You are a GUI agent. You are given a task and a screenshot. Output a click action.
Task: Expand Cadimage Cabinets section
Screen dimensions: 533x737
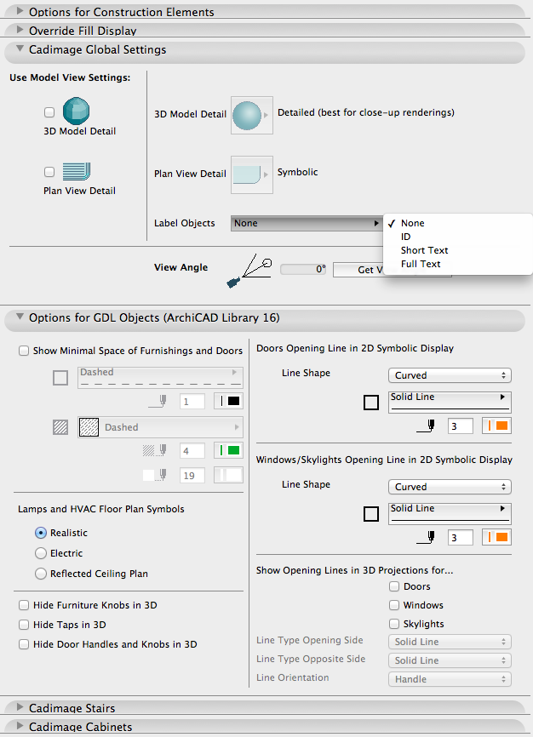point(20,726)
